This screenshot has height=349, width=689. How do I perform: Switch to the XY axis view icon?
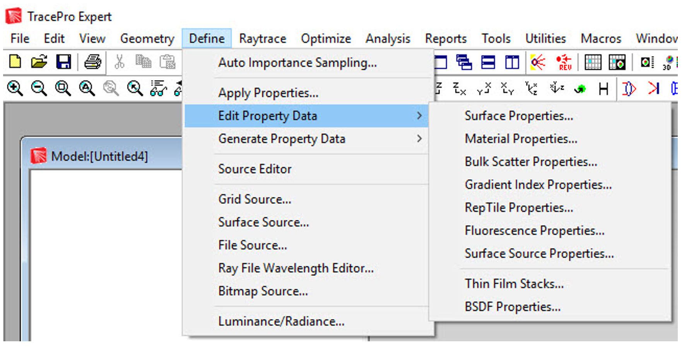click(x=507, y=89)
